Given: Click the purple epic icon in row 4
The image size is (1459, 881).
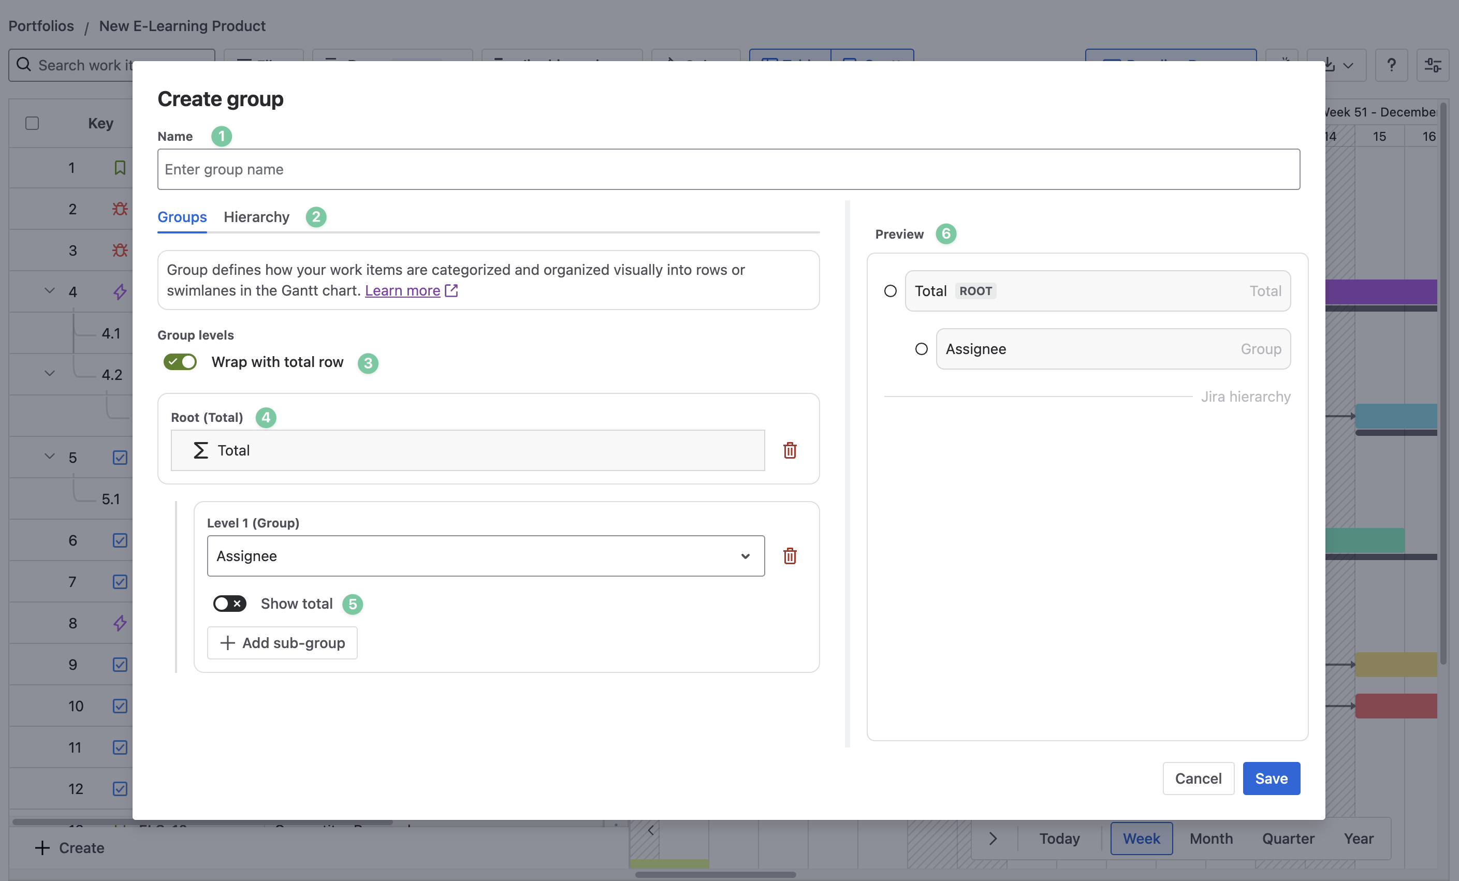Looking at the screenshot, I should point(120,292).
